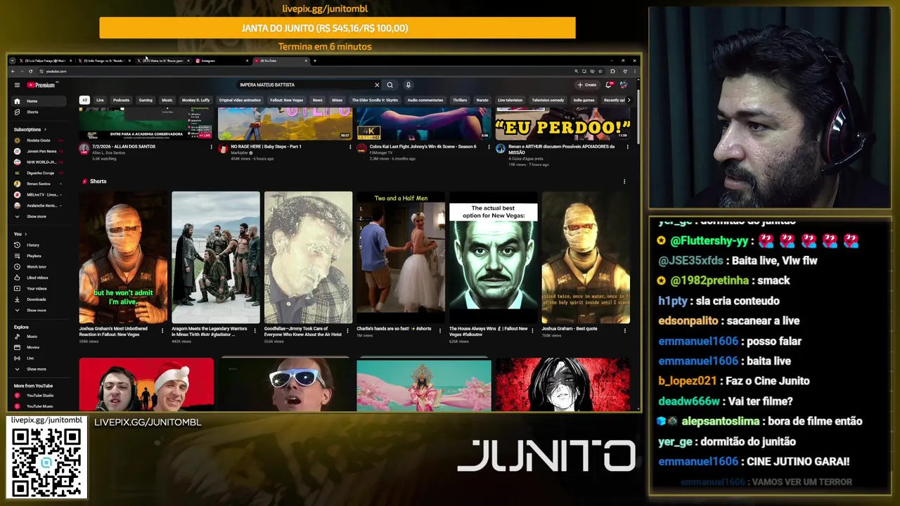The image size is (900, 506).
Task: Open Diguinho Coruja subscription
Action: [x=39, y=173]
